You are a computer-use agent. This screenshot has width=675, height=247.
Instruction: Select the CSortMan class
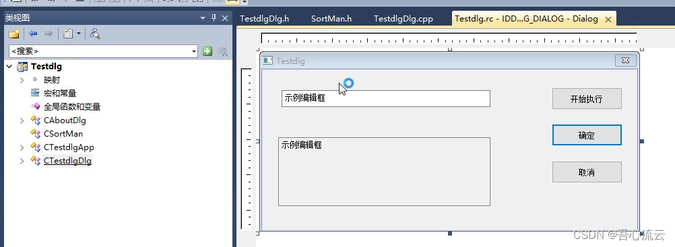63,134
